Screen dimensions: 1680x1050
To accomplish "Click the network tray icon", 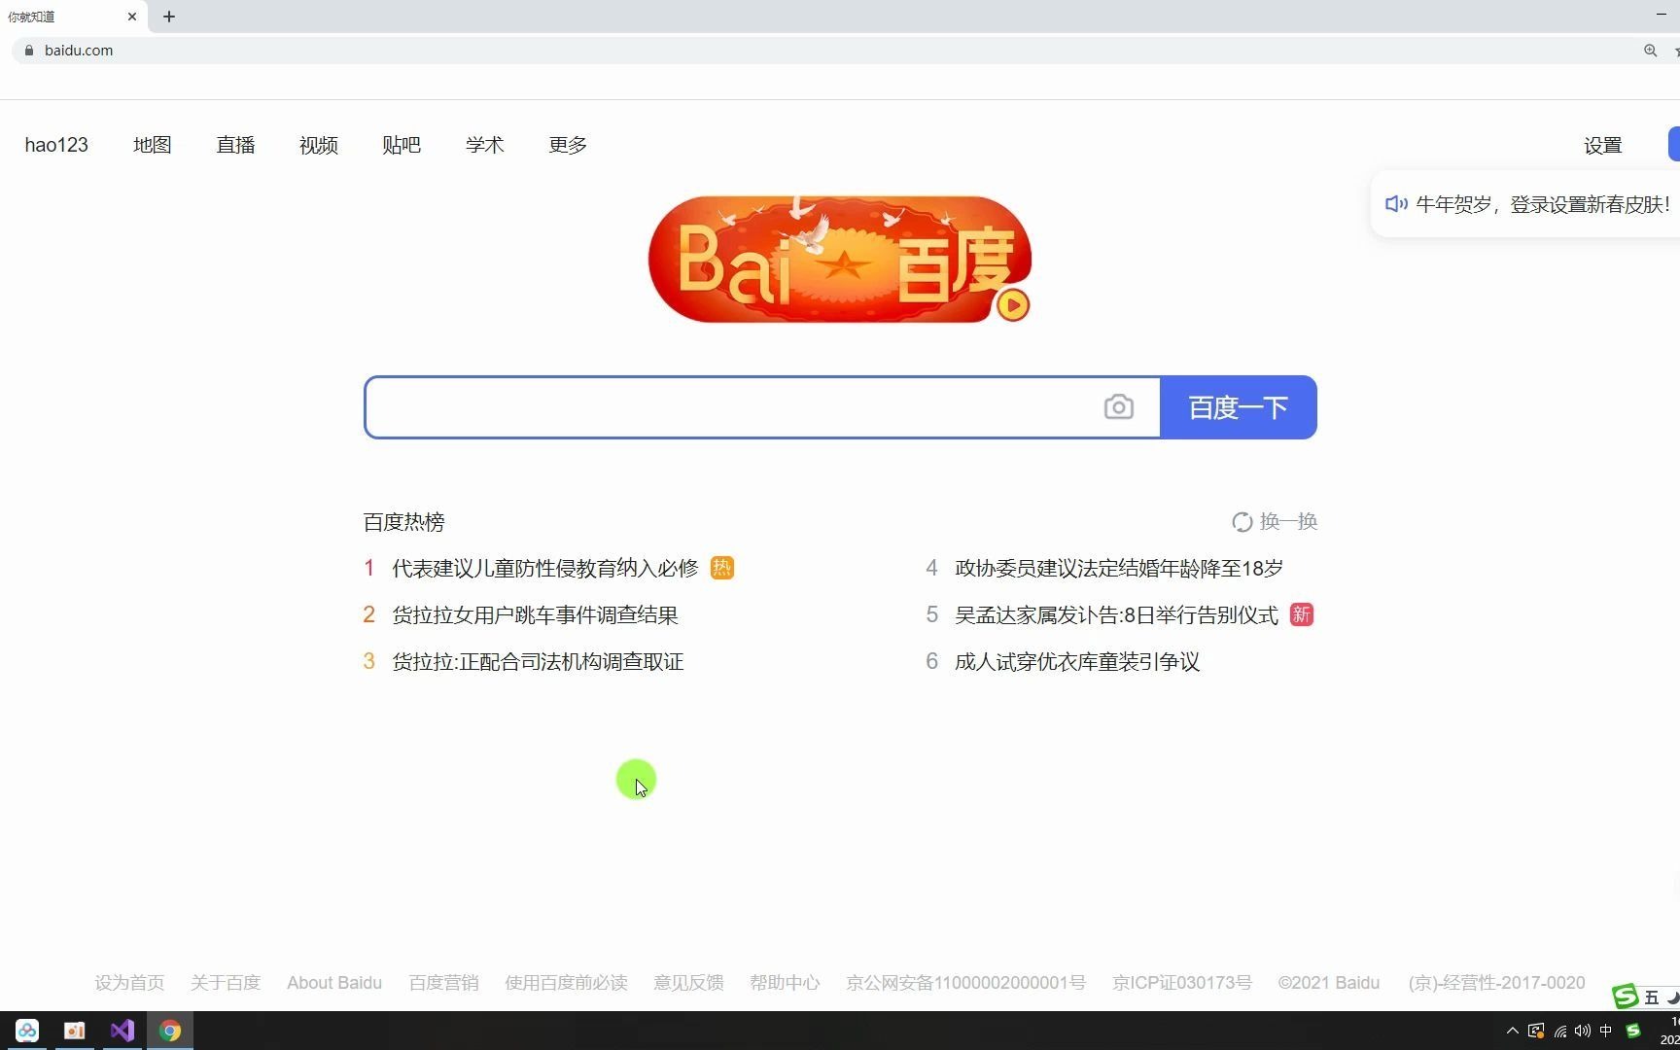I will 1559,1031.
